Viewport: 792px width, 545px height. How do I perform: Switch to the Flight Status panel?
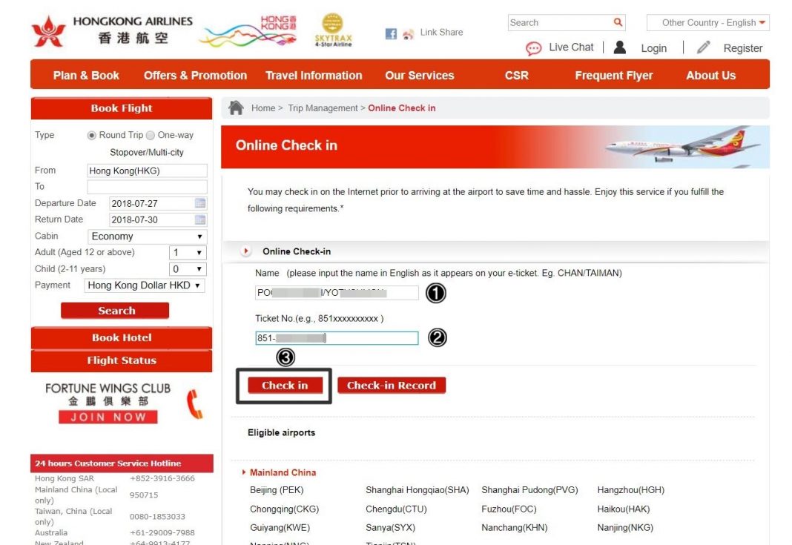pyautogui.click(x=122, y=360)
